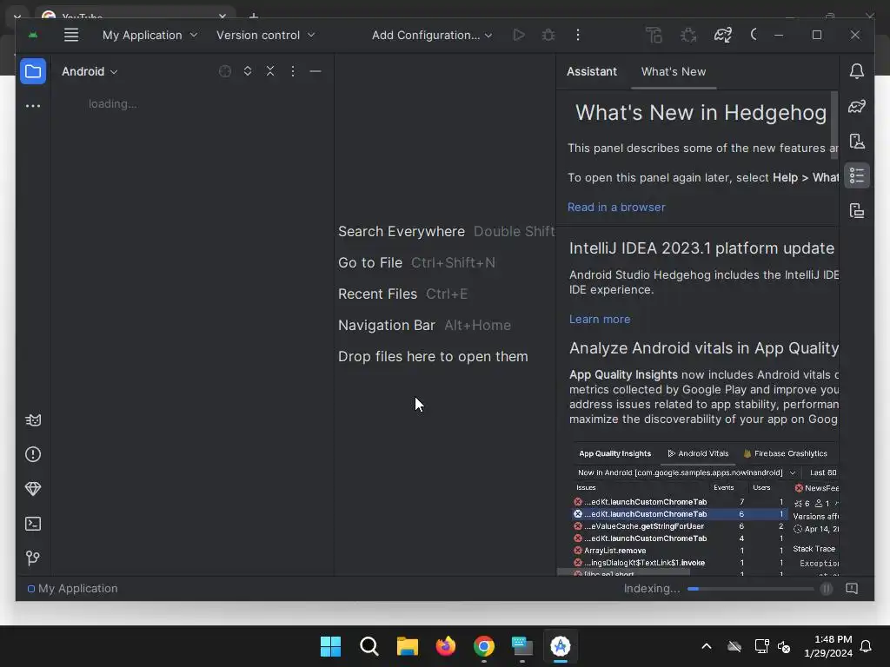
Task: Click My Application in status bar
Action: 73,589
